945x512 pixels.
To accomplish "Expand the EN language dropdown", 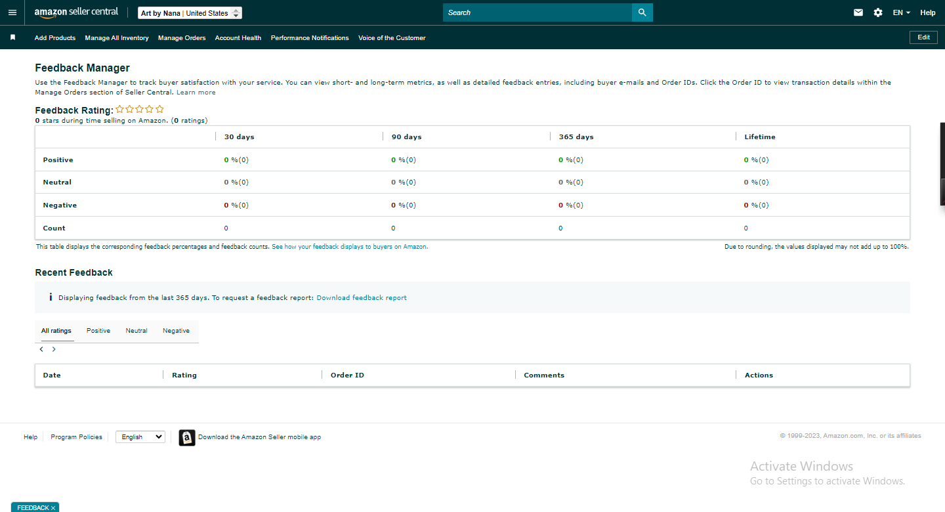I will (902, 12).
